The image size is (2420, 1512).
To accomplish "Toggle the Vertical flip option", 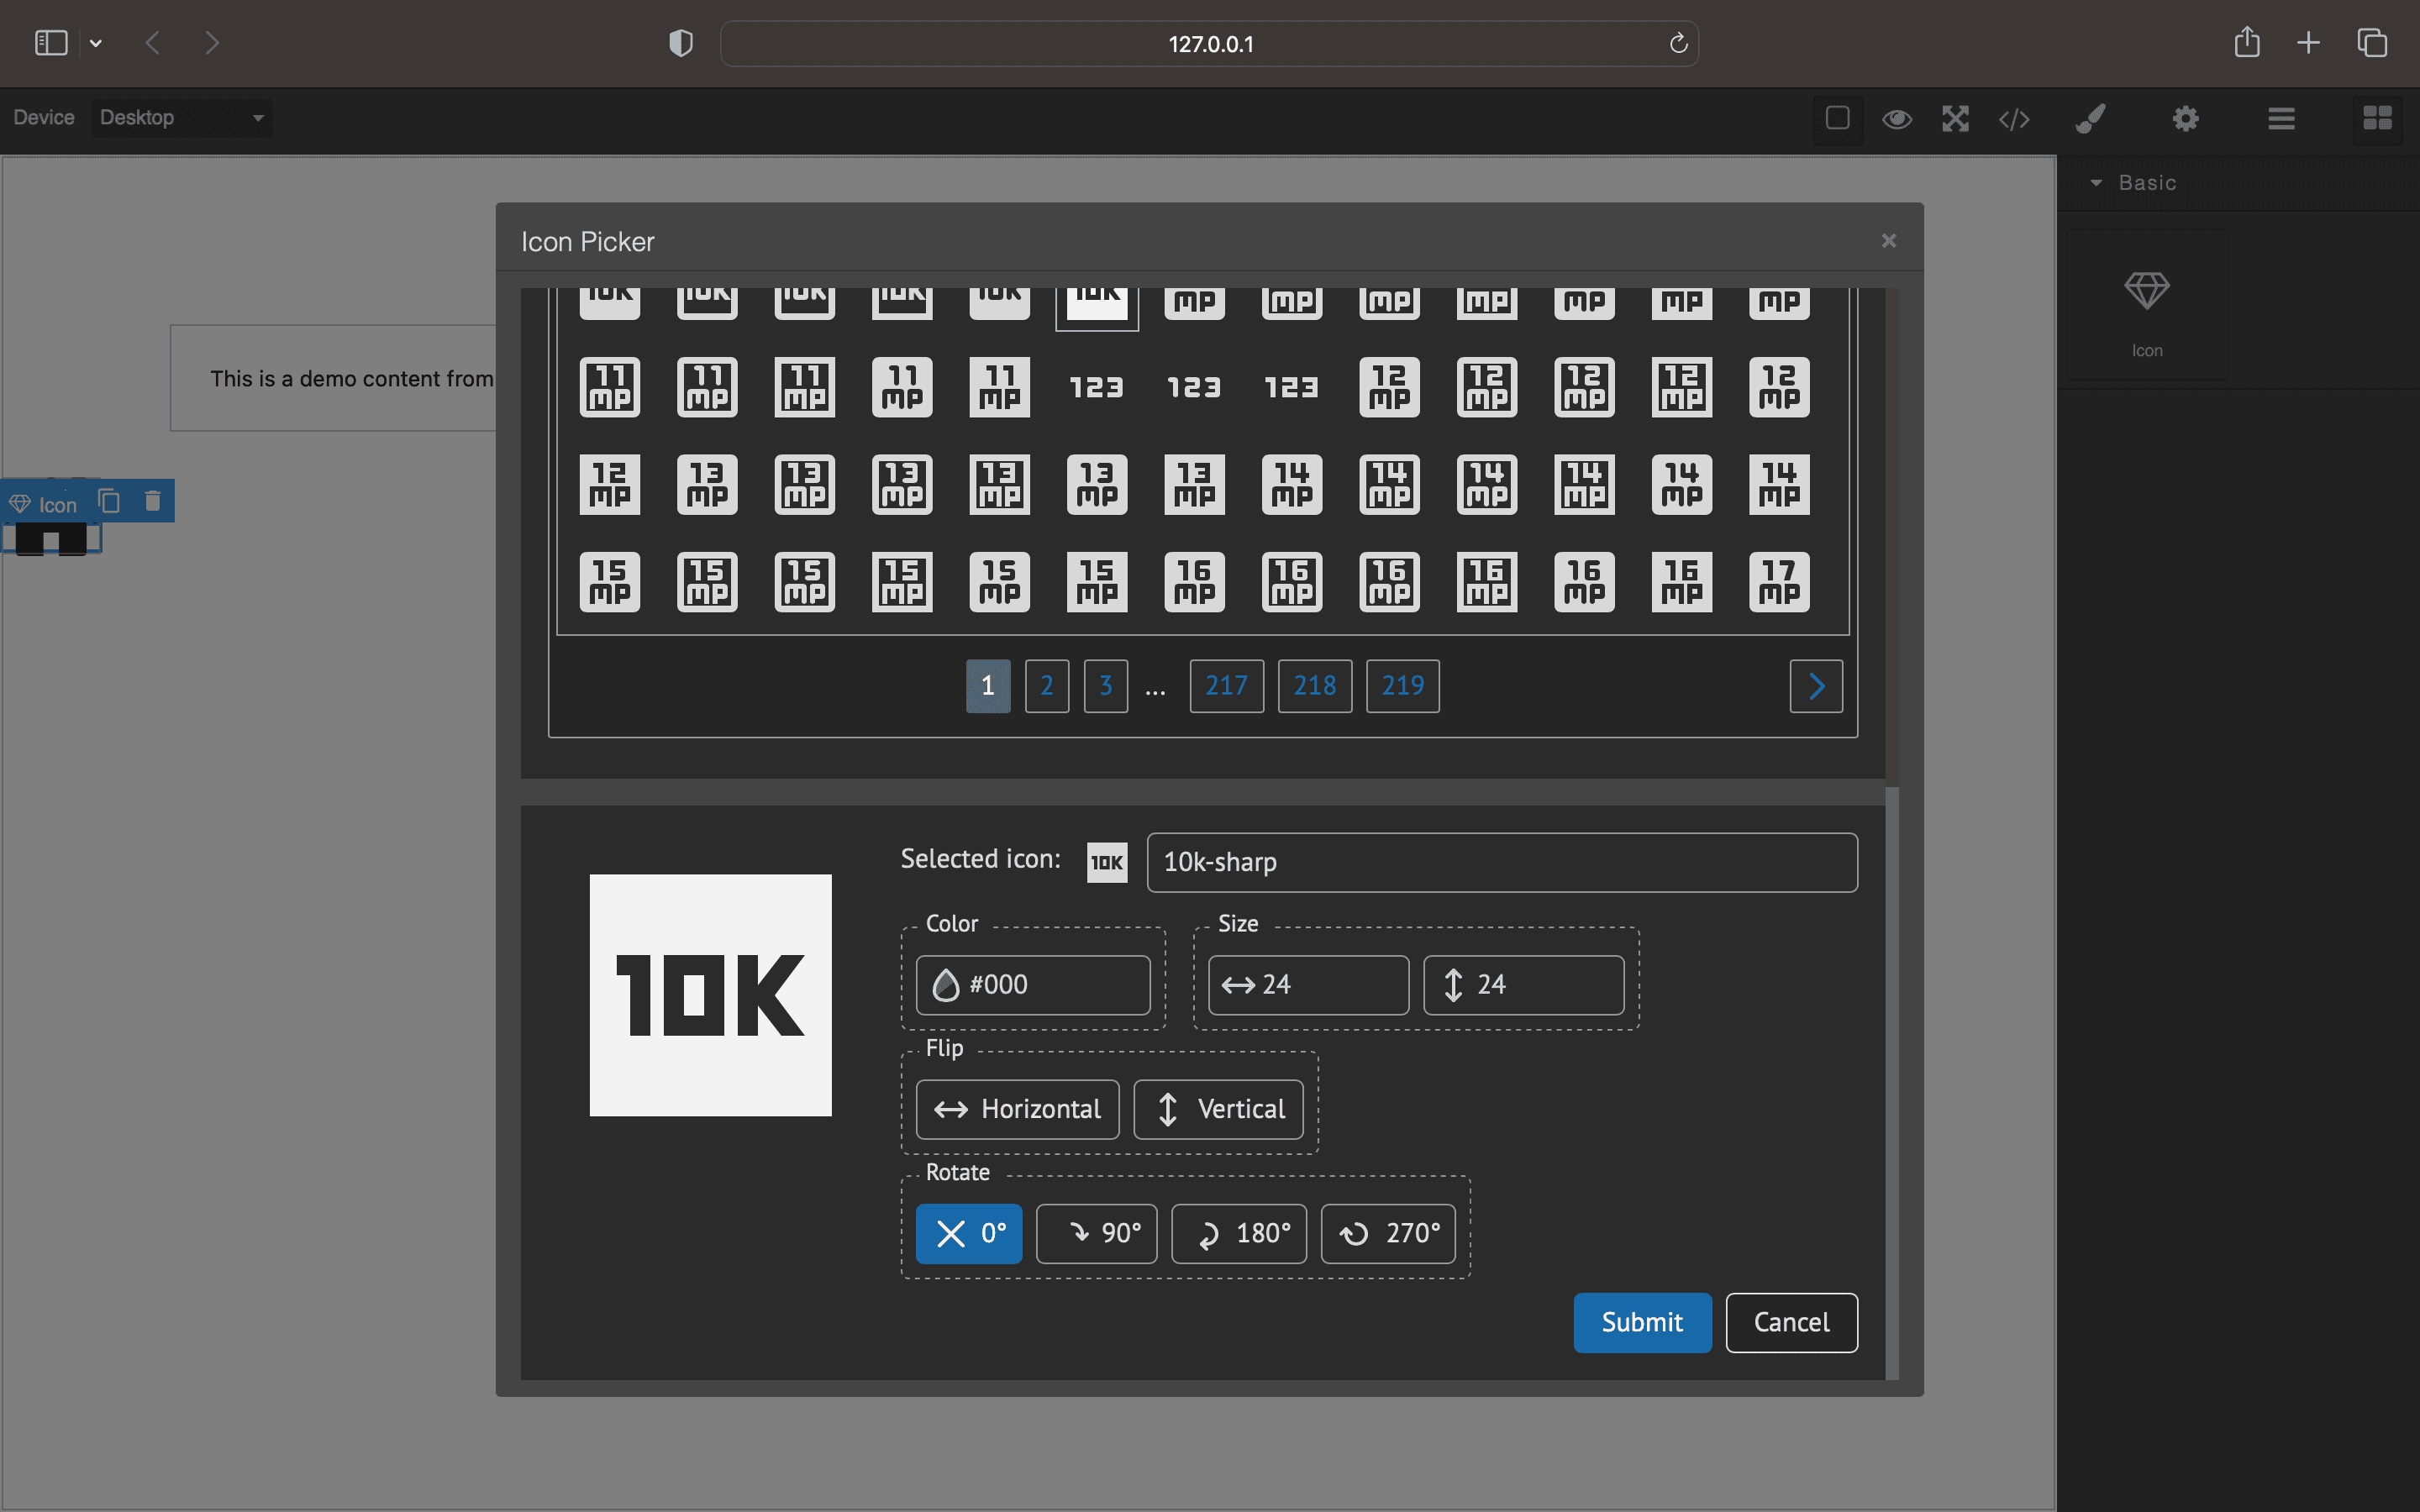I will pos(1218,1109).
